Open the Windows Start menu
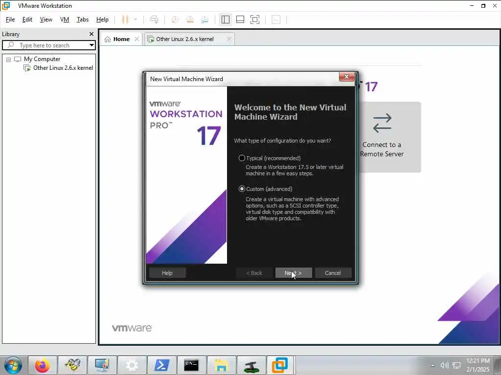501x375 pixels. [x=13, y=365]
